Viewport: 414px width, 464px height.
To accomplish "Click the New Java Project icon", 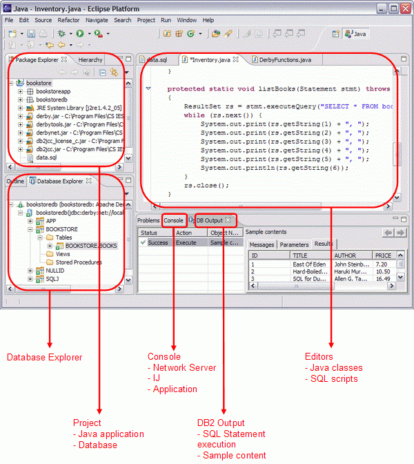I will point(168,34).
